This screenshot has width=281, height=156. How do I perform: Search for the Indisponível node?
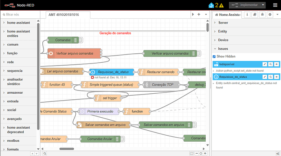270,64
